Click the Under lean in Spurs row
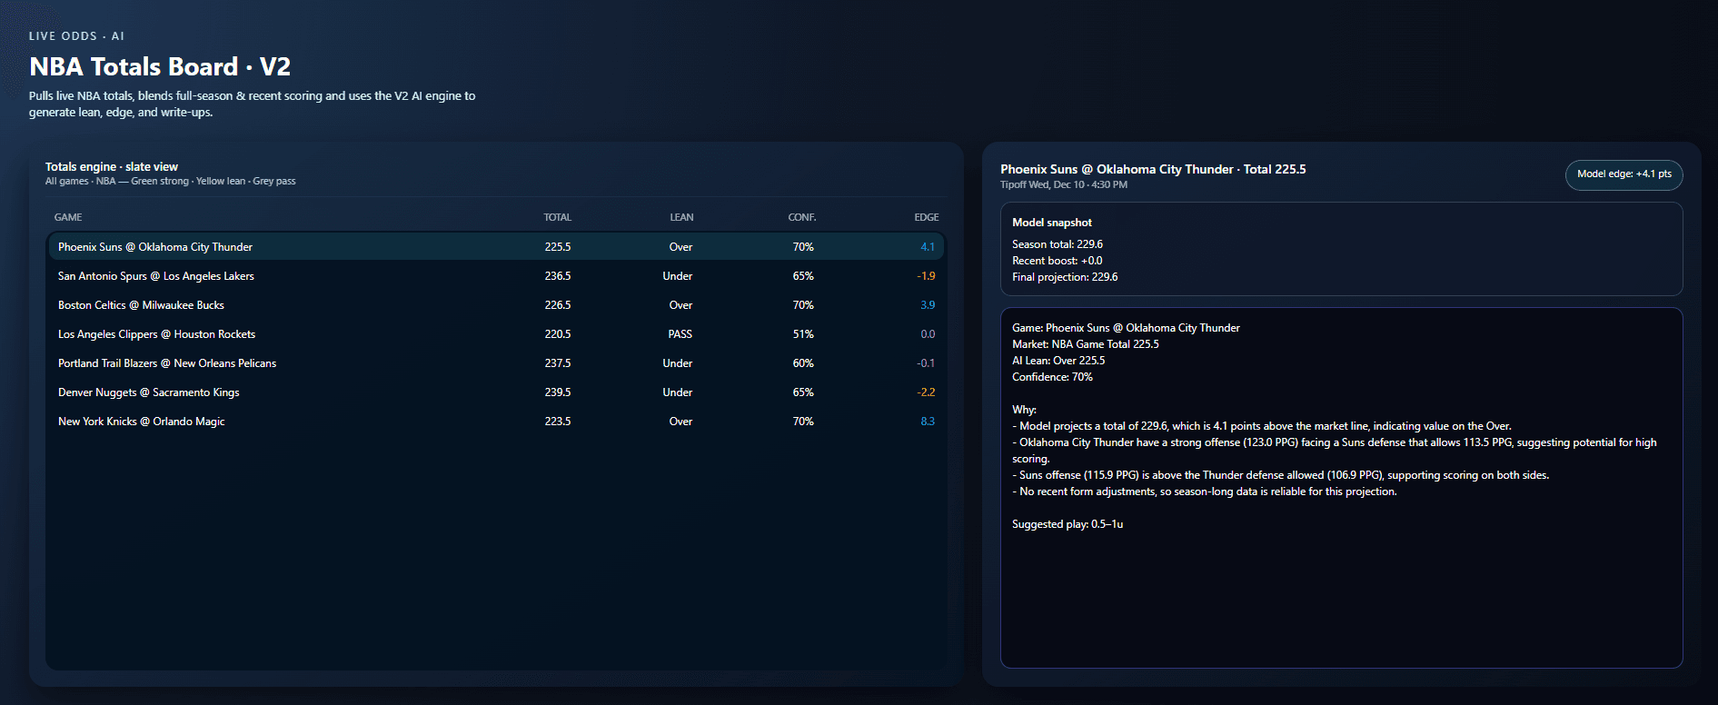 [678, 276]
